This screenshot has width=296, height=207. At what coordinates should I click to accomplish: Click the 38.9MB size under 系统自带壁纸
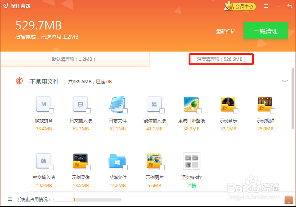[x=191, y=129]
